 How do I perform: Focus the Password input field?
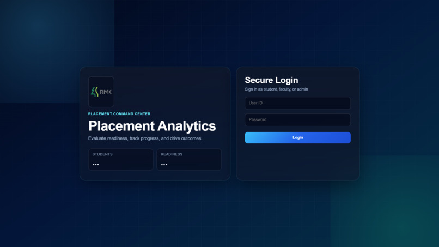[x=297, y=120]
